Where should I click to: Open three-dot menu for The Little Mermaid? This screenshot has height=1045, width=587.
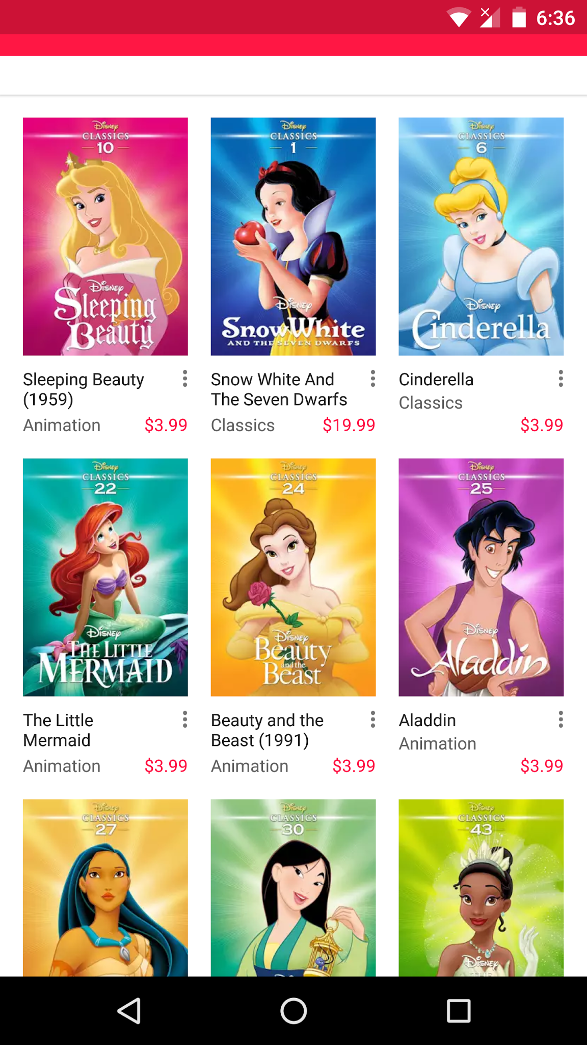[185, 719]
